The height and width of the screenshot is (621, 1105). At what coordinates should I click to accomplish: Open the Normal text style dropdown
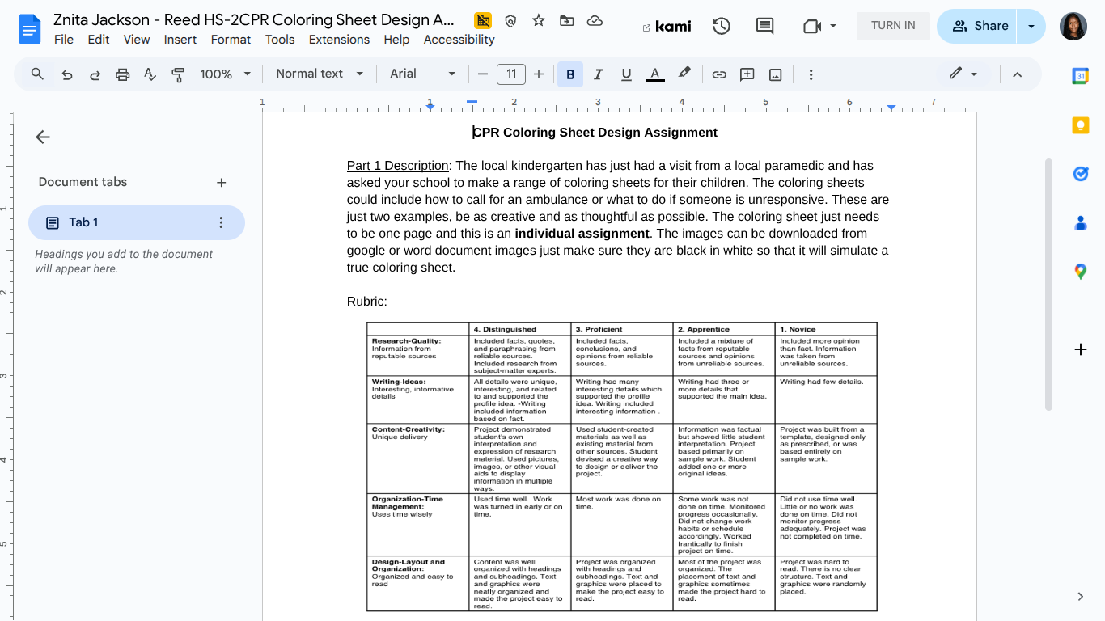pyautogui.click(x=320, y=74)
